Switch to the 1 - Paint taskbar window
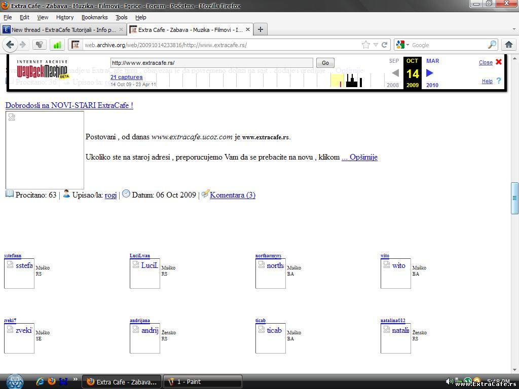Viewport: 519px width, 389px height. pyautogui.click(x=203, y=382)
